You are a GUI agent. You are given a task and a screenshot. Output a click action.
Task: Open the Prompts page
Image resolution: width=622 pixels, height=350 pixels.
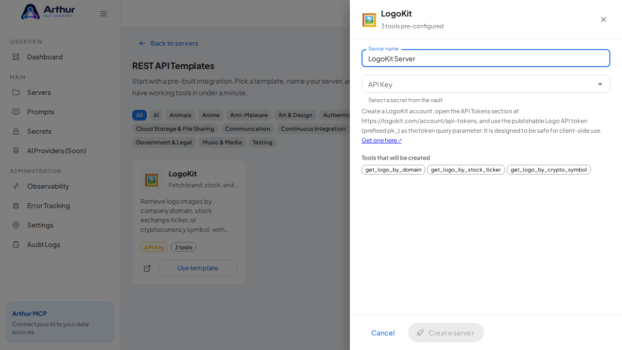[x=60, y=112]
